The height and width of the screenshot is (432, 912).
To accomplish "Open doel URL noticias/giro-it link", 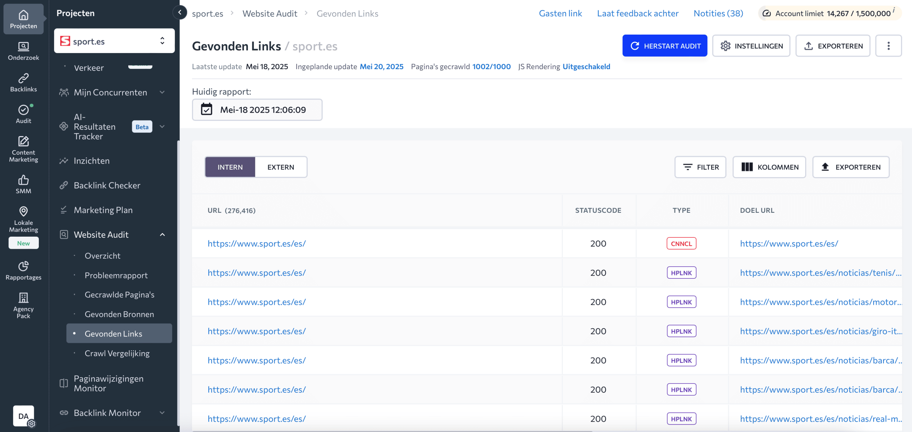I will (820, 331).
